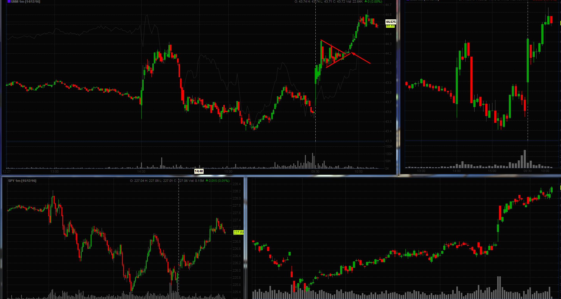This screenshot has height=299, width=561.
Task: Click 12:27 on the UNM time axis
Action: click(x=7, y=171)
